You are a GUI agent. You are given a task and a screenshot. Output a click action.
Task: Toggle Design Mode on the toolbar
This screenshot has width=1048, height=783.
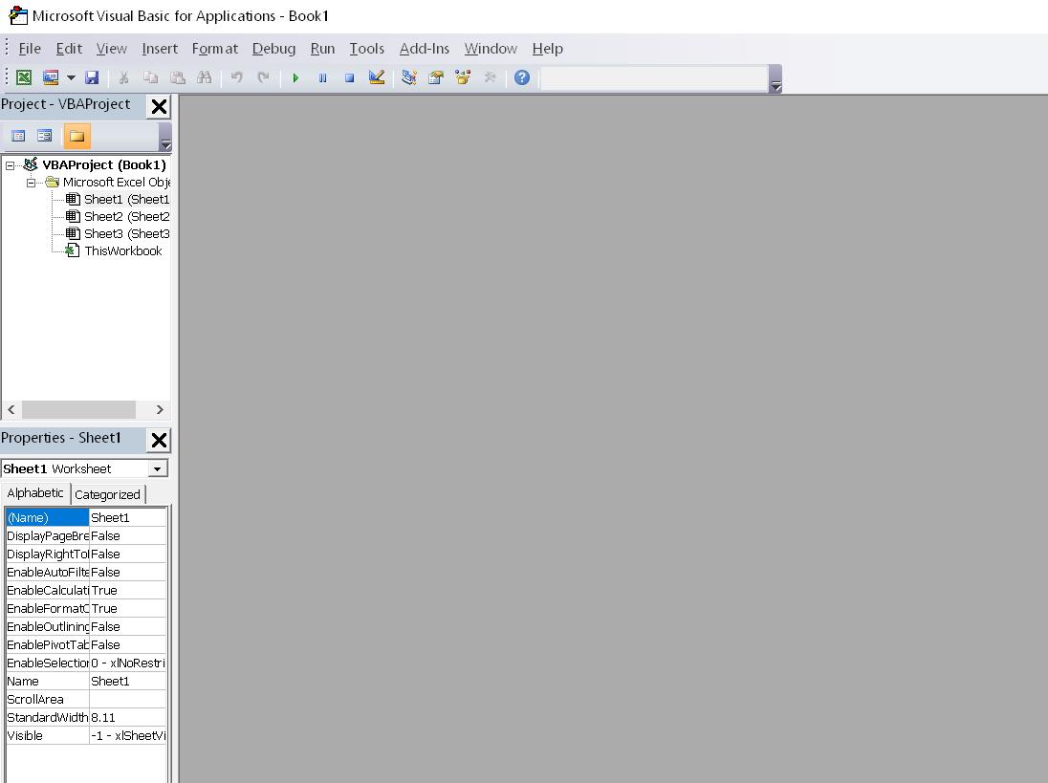[x=377, y=77]
